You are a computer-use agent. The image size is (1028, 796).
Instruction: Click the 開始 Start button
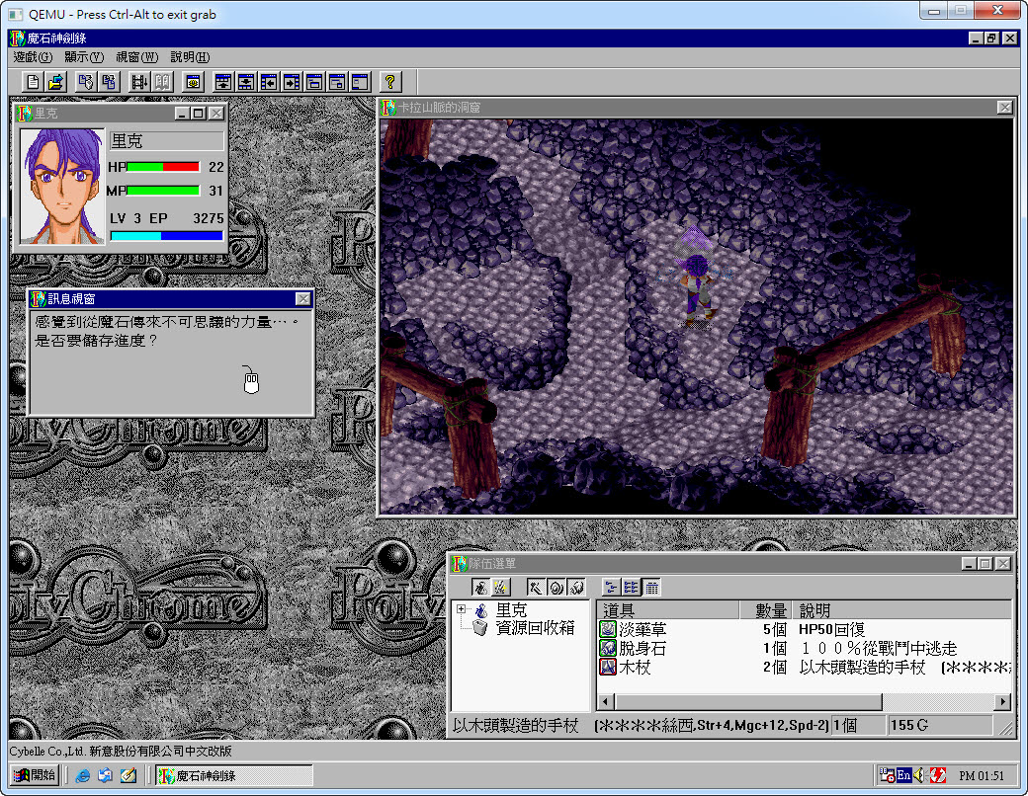[x=35, y=775]
